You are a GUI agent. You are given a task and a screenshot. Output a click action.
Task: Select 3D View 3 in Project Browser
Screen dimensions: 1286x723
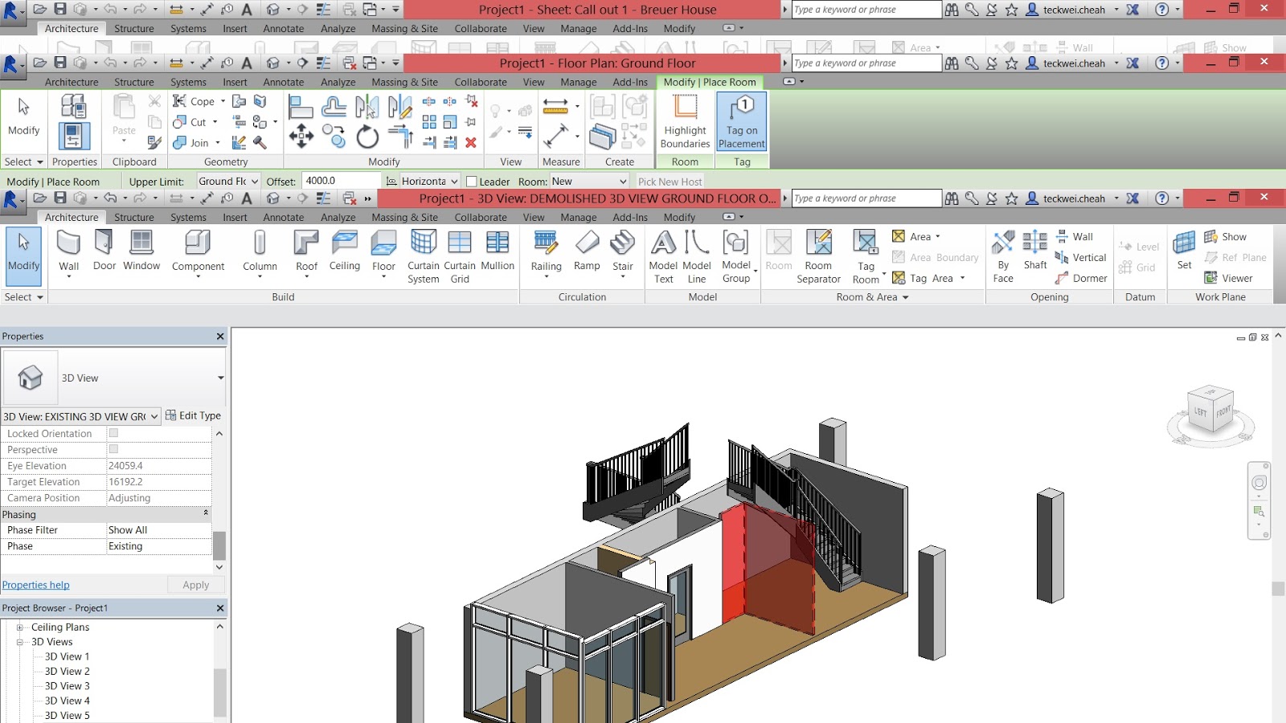[x=67, y=686]
